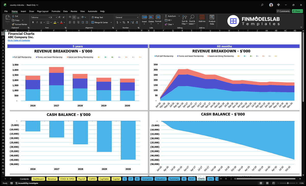Open the font size dropdown
Image resolution: width=306 pixels, height=186 pixels.
(56, 17)
